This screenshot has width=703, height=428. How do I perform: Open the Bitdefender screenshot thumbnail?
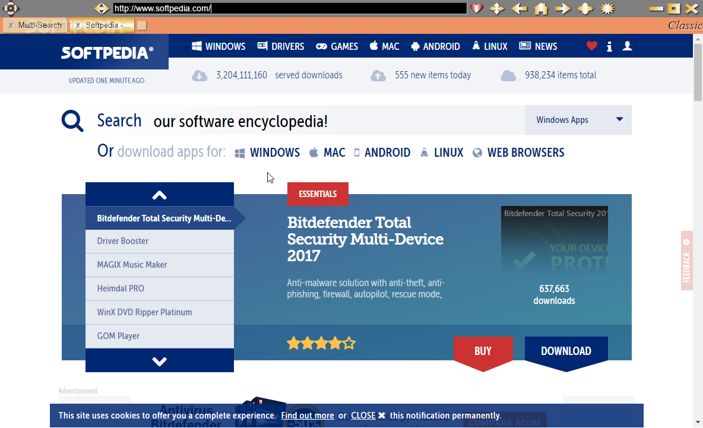coord(554,240)
